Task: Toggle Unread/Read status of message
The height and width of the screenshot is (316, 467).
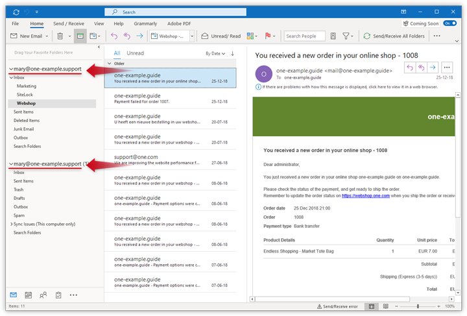Action: (x=221, y=36)
